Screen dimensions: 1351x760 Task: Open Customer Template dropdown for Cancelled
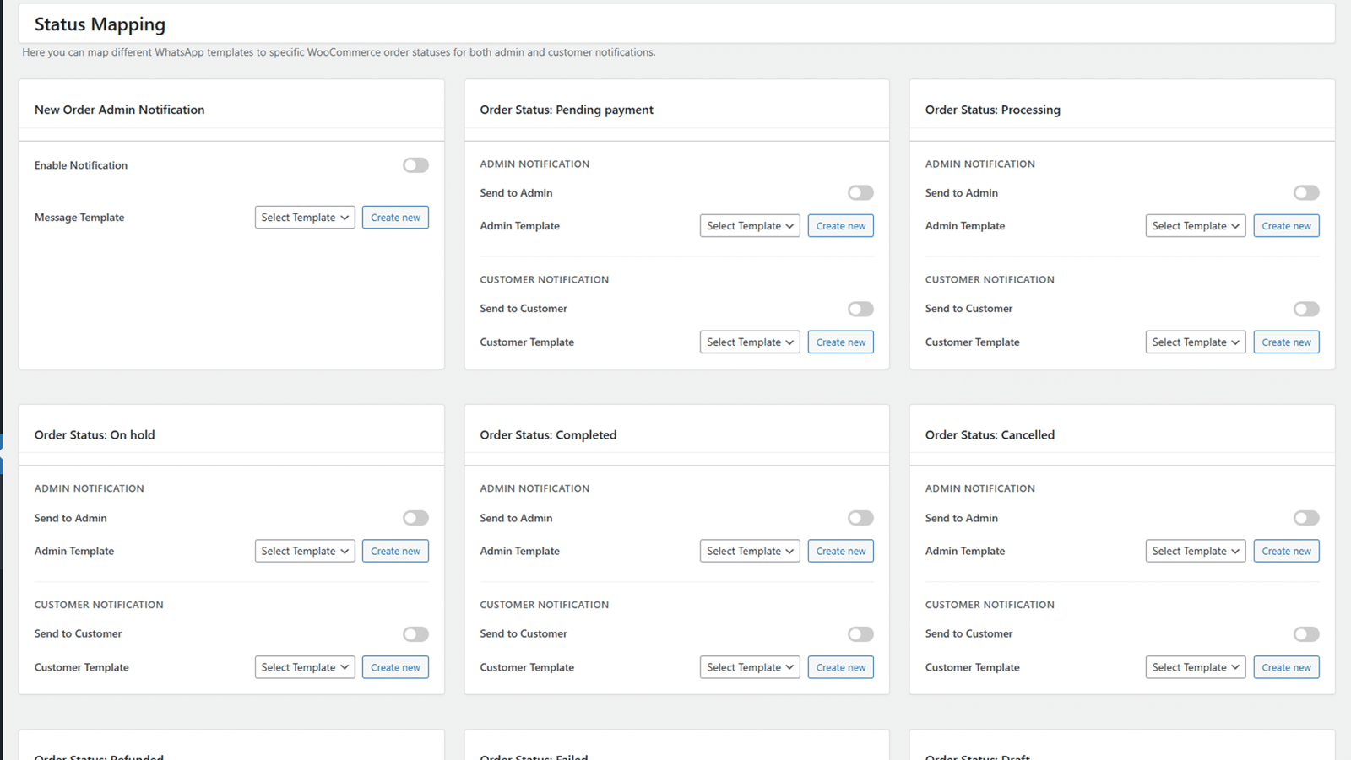click(1195, 667)
